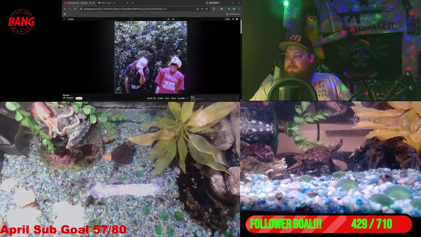Open the browser side panel icon
421x237 pixels.
coord(221,9)
